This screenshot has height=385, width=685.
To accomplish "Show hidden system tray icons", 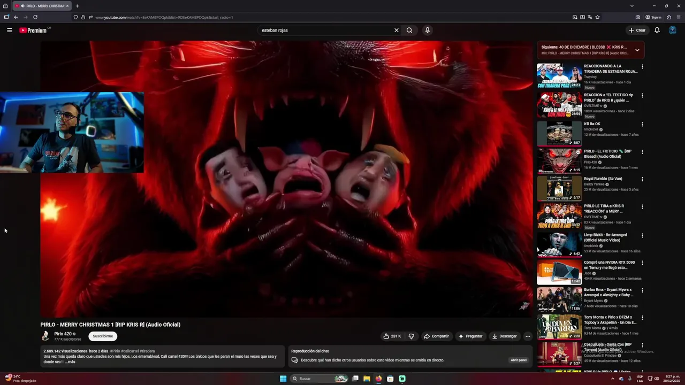I will point(613,379).
